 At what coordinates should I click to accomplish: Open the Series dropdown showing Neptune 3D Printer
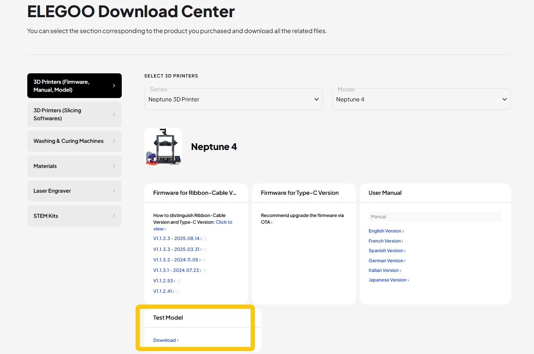(233, 99)
